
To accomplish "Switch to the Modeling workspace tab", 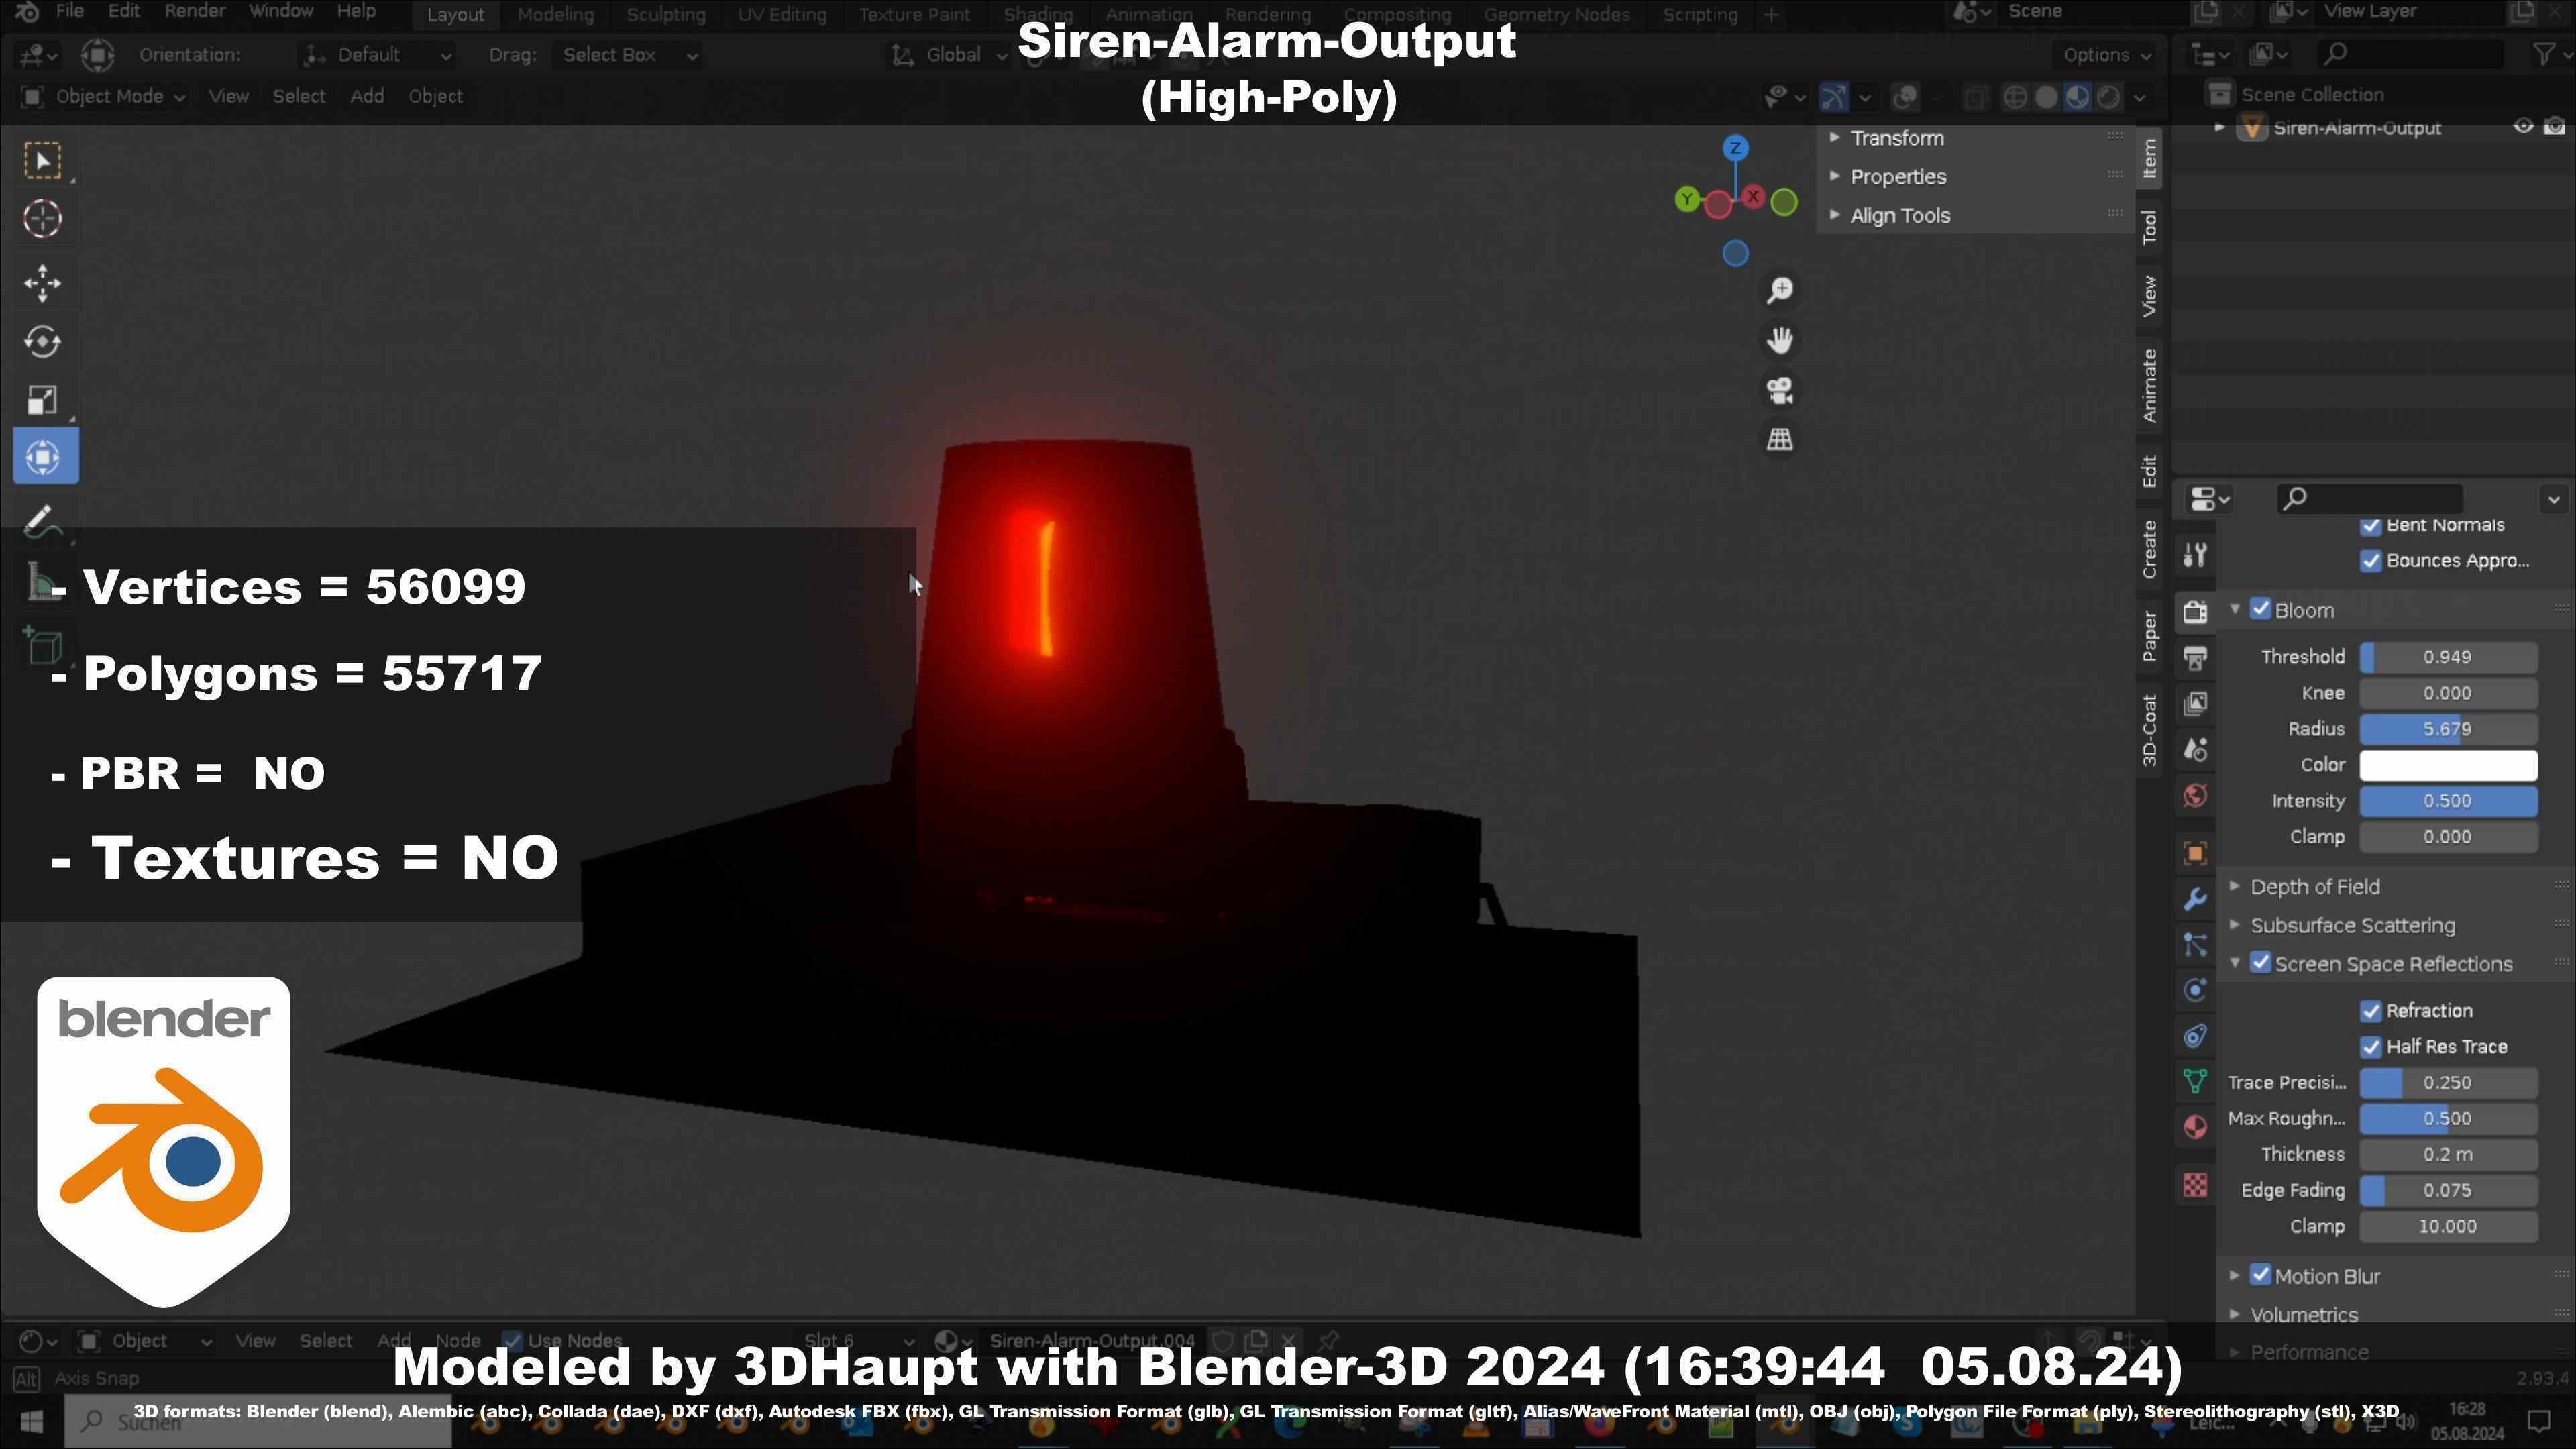I will click(x=555, y=15).
